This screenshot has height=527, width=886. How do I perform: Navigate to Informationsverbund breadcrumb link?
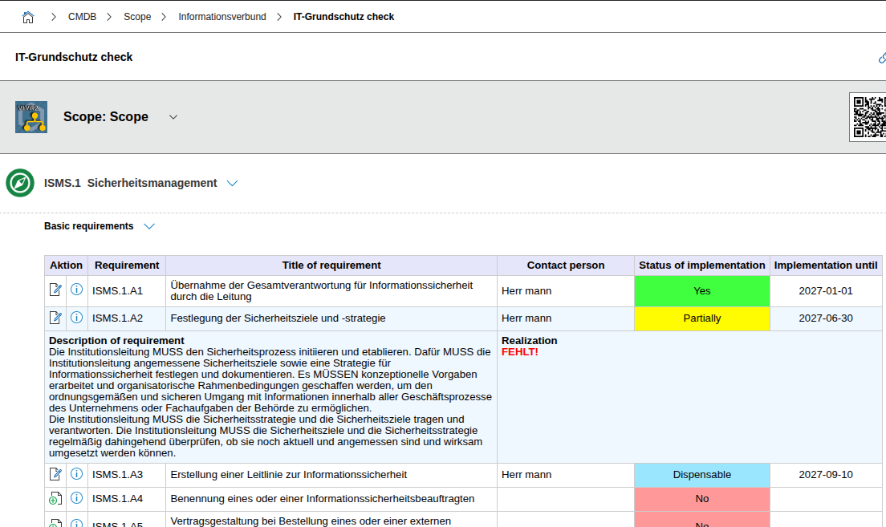click(x=221, y=17)
